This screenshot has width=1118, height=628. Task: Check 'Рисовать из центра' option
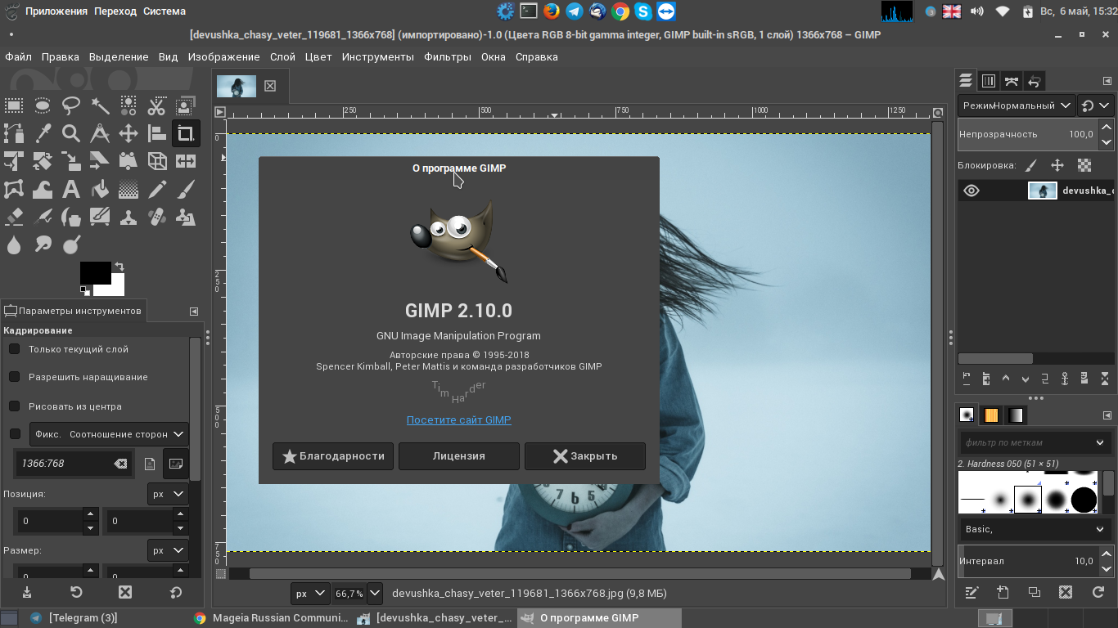[14, 406]
